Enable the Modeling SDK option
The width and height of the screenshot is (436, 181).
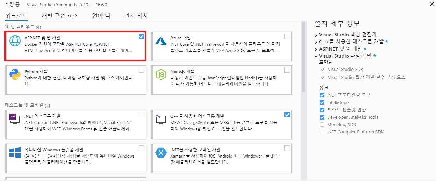[322, 125]
